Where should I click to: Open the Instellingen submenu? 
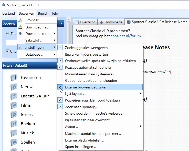pyautogui.click(x=37, y=47)
